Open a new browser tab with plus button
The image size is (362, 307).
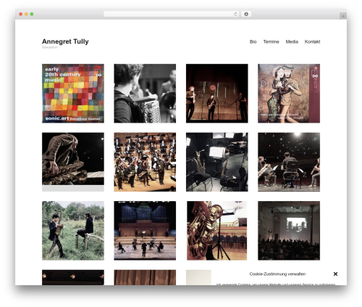(x=343, y=16)
